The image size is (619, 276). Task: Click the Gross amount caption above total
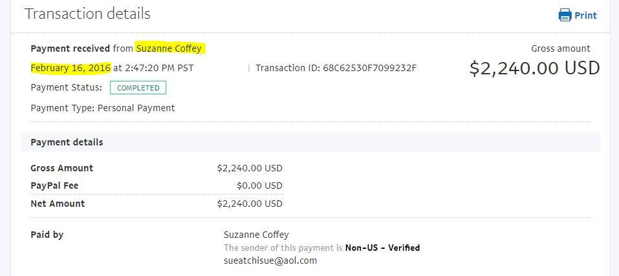561,48
